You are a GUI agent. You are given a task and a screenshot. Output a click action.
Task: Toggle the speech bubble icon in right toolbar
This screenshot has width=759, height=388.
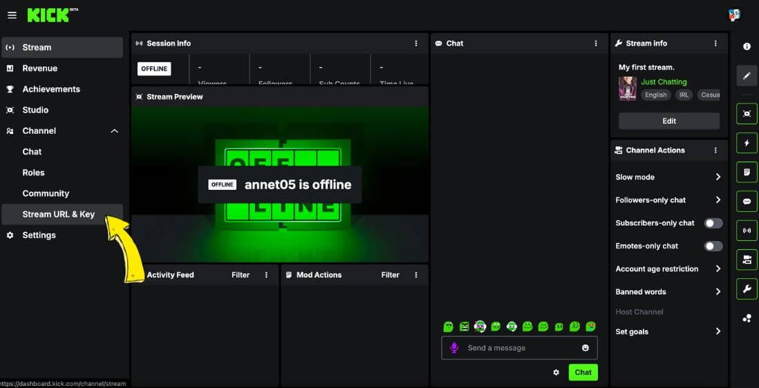(x=747, y=202)
